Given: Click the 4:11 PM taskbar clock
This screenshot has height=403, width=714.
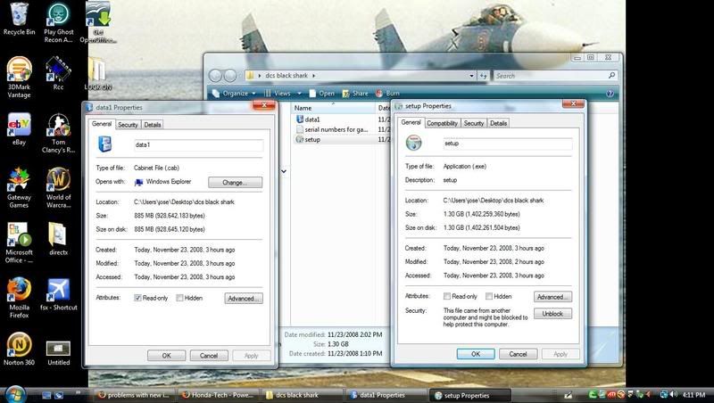Looking at the screenshot, I should point(694,395).
